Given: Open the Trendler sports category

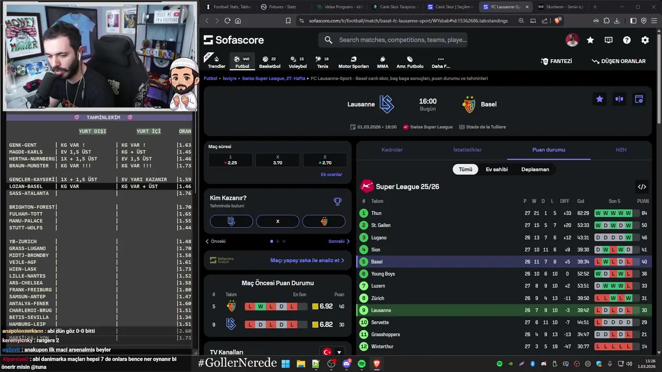Looking at the screenshot, I should click(216, 61).
